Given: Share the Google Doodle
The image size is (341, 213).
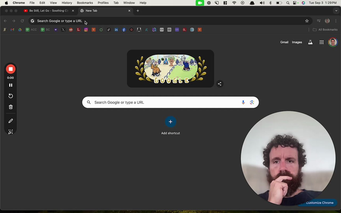Looking at the screenshot, I should click(220, 84).
